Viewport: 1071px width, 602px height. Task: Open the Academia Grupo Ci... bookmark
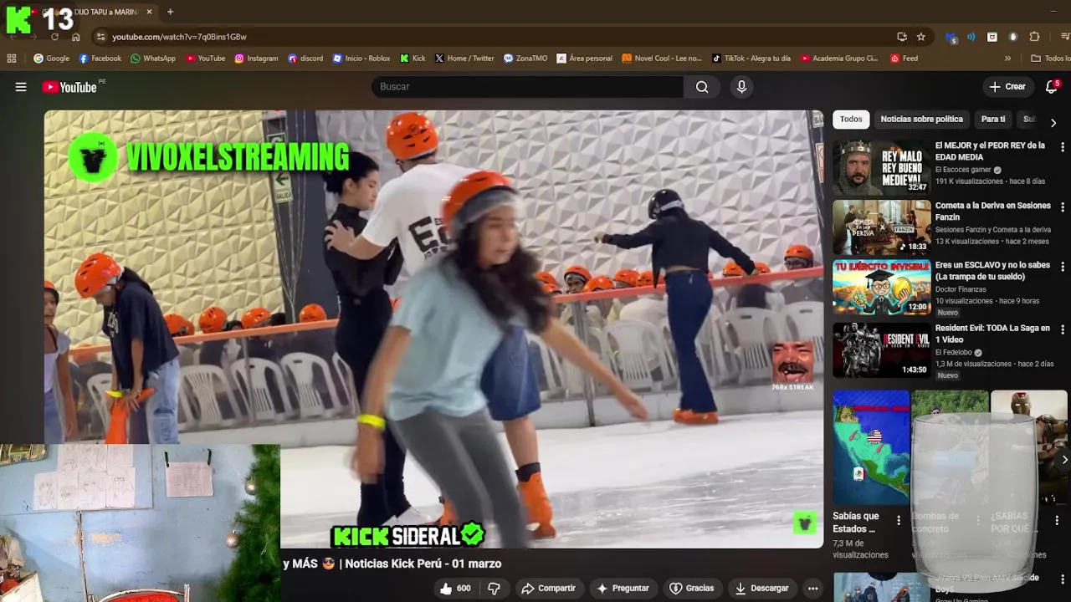point(838,59)
